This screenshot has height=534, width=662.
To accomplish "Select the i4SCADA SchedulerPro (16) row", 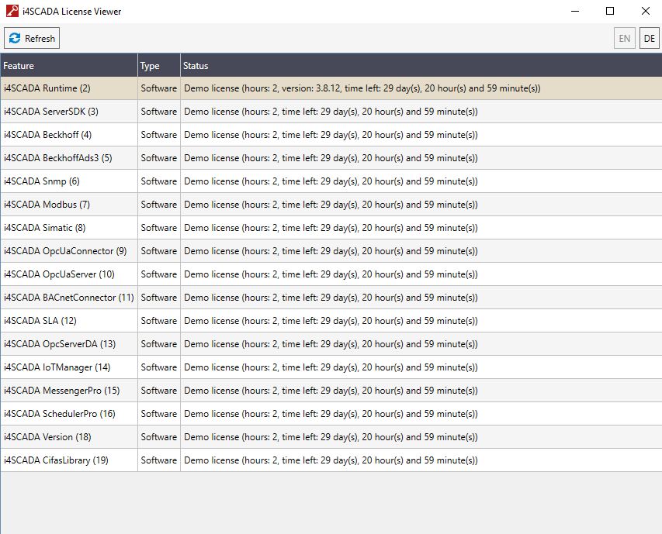I will (x=331, y=414).
